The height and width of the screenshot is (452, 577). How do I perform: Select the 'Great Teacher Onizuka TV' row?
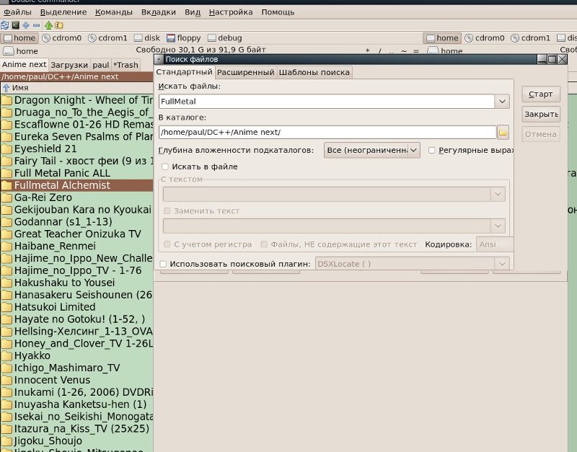tap(76, 234)
